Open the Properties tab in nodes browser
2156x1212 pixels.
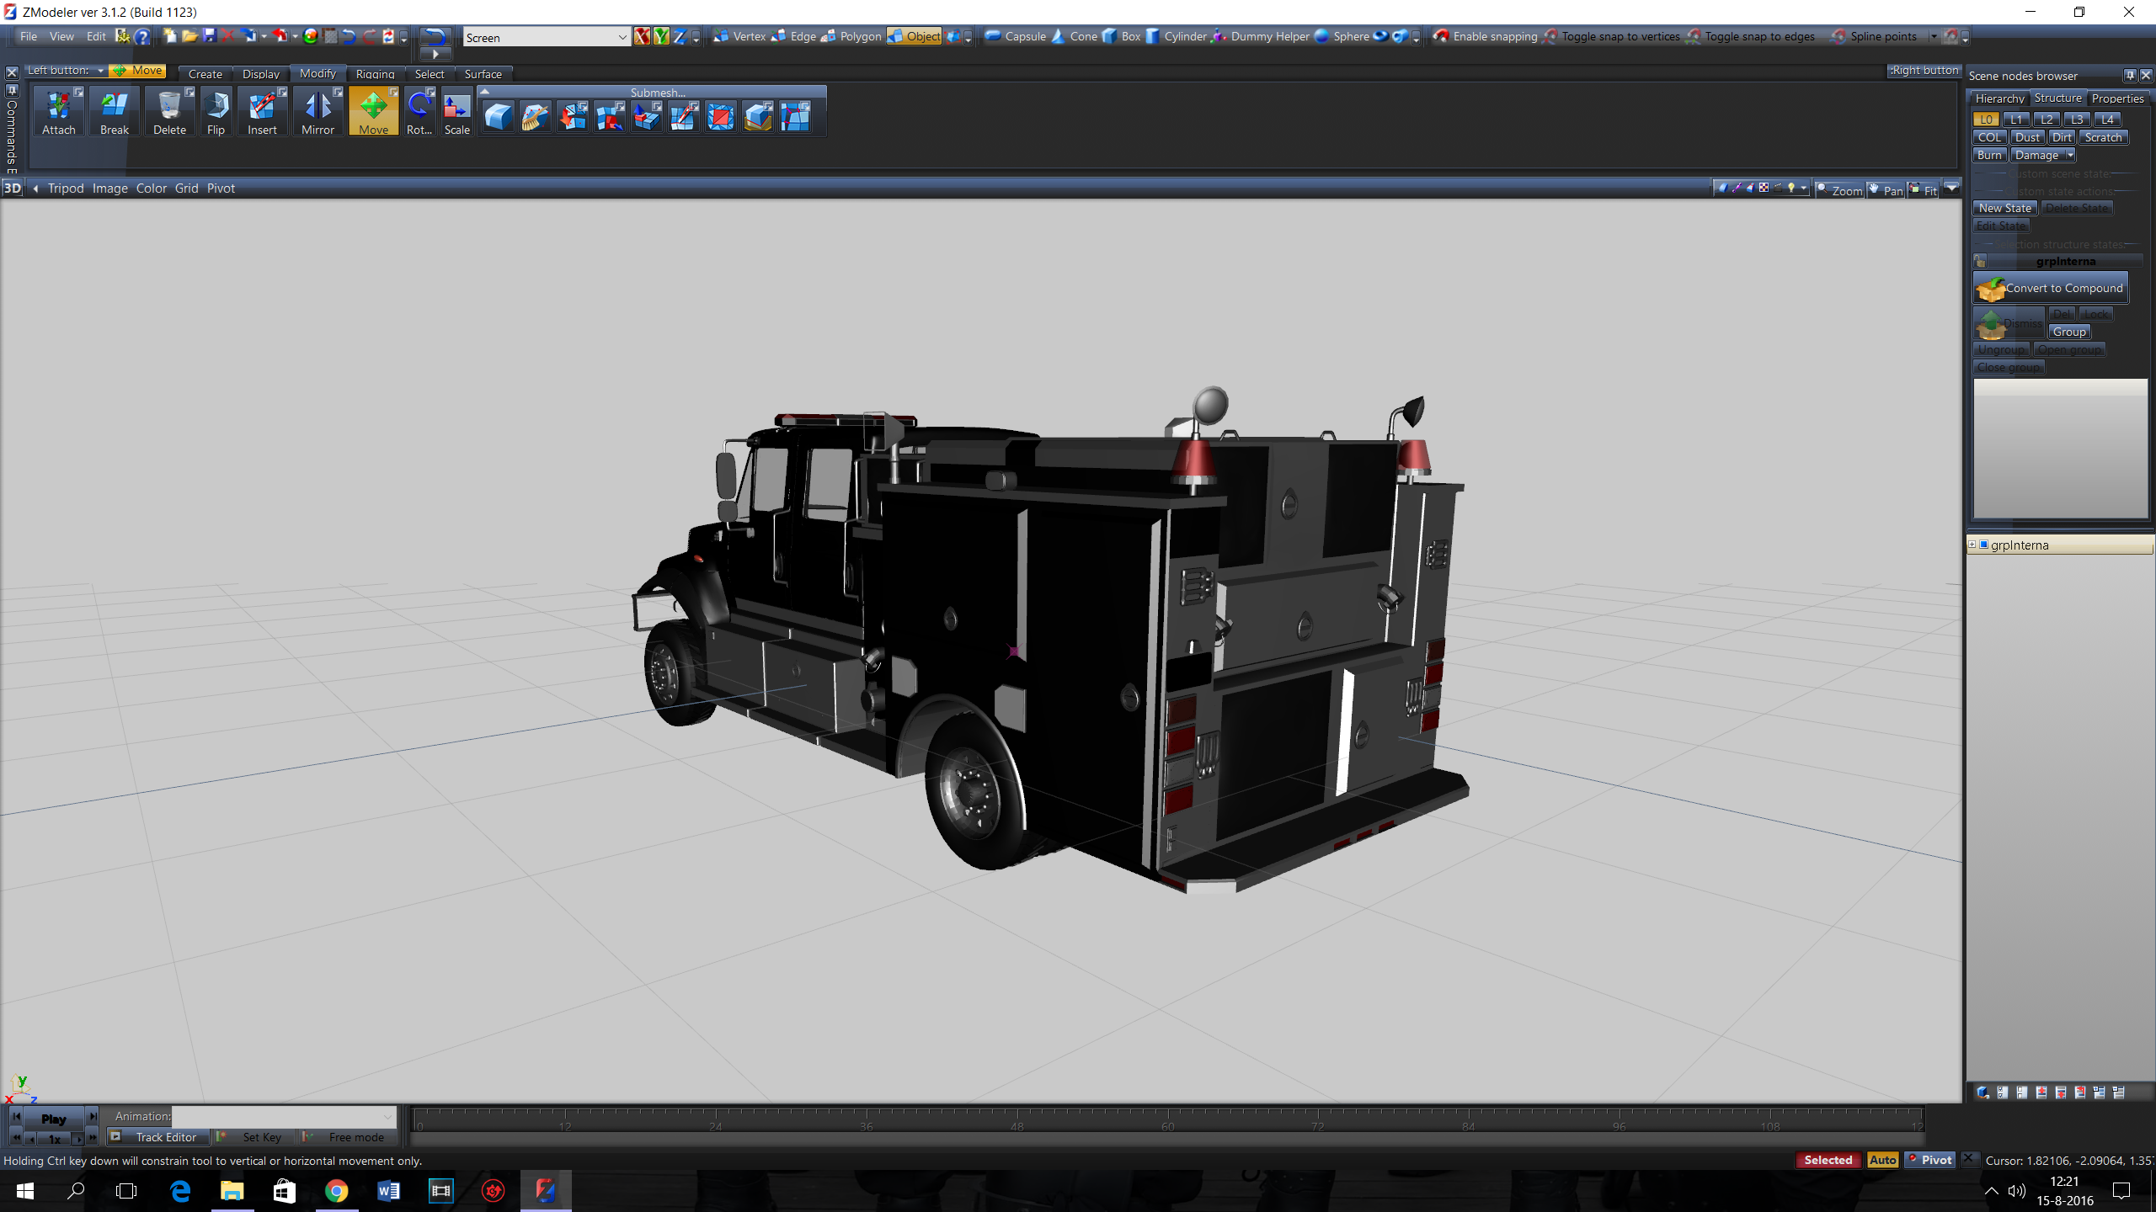pyautogui.click(x=2117, y=98)
